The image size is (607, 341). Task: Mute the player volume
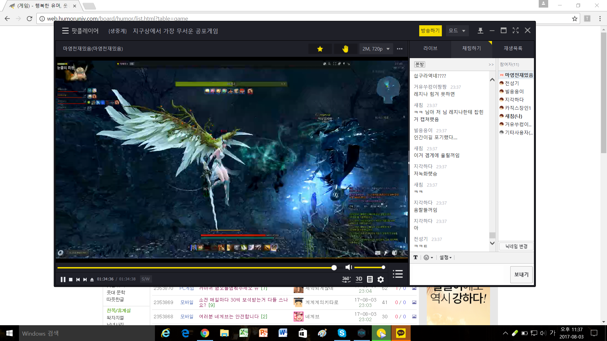pyautogui.click(x=348, y=267)
